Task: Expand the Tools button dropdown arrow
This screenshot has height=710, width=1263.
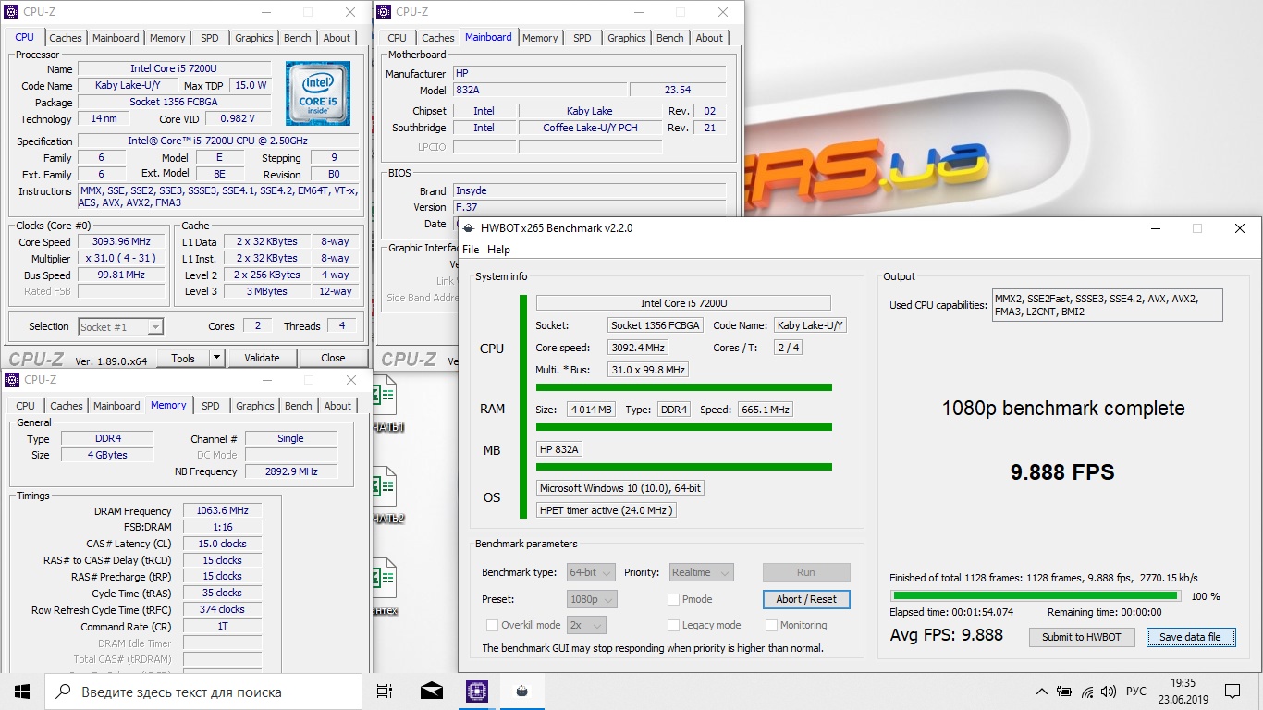Action: tap(216, 358)
